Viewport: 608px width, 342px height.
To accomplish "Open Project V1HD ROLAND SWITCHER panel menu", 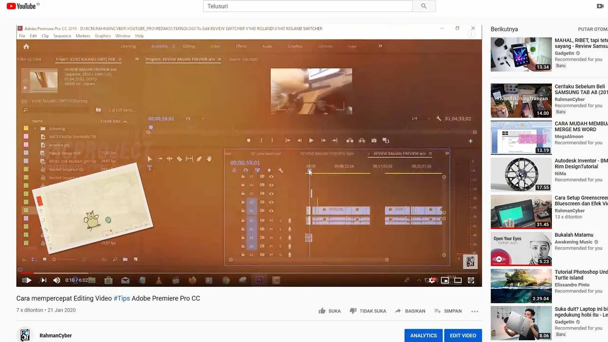I will point(120,59).
